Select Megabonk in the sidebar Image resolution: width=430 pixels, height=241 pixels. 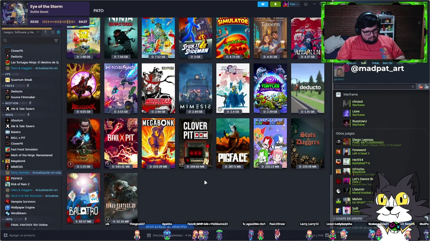18,161
